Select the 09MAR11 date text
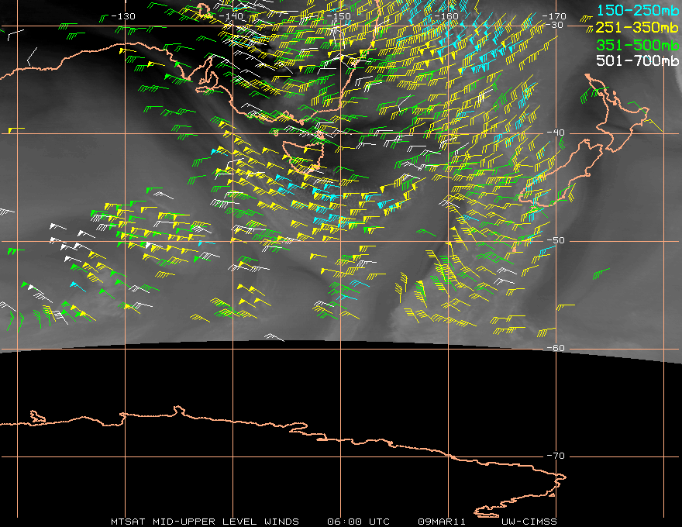The height and width of the screenshot is (527, 682). [440, 522]
